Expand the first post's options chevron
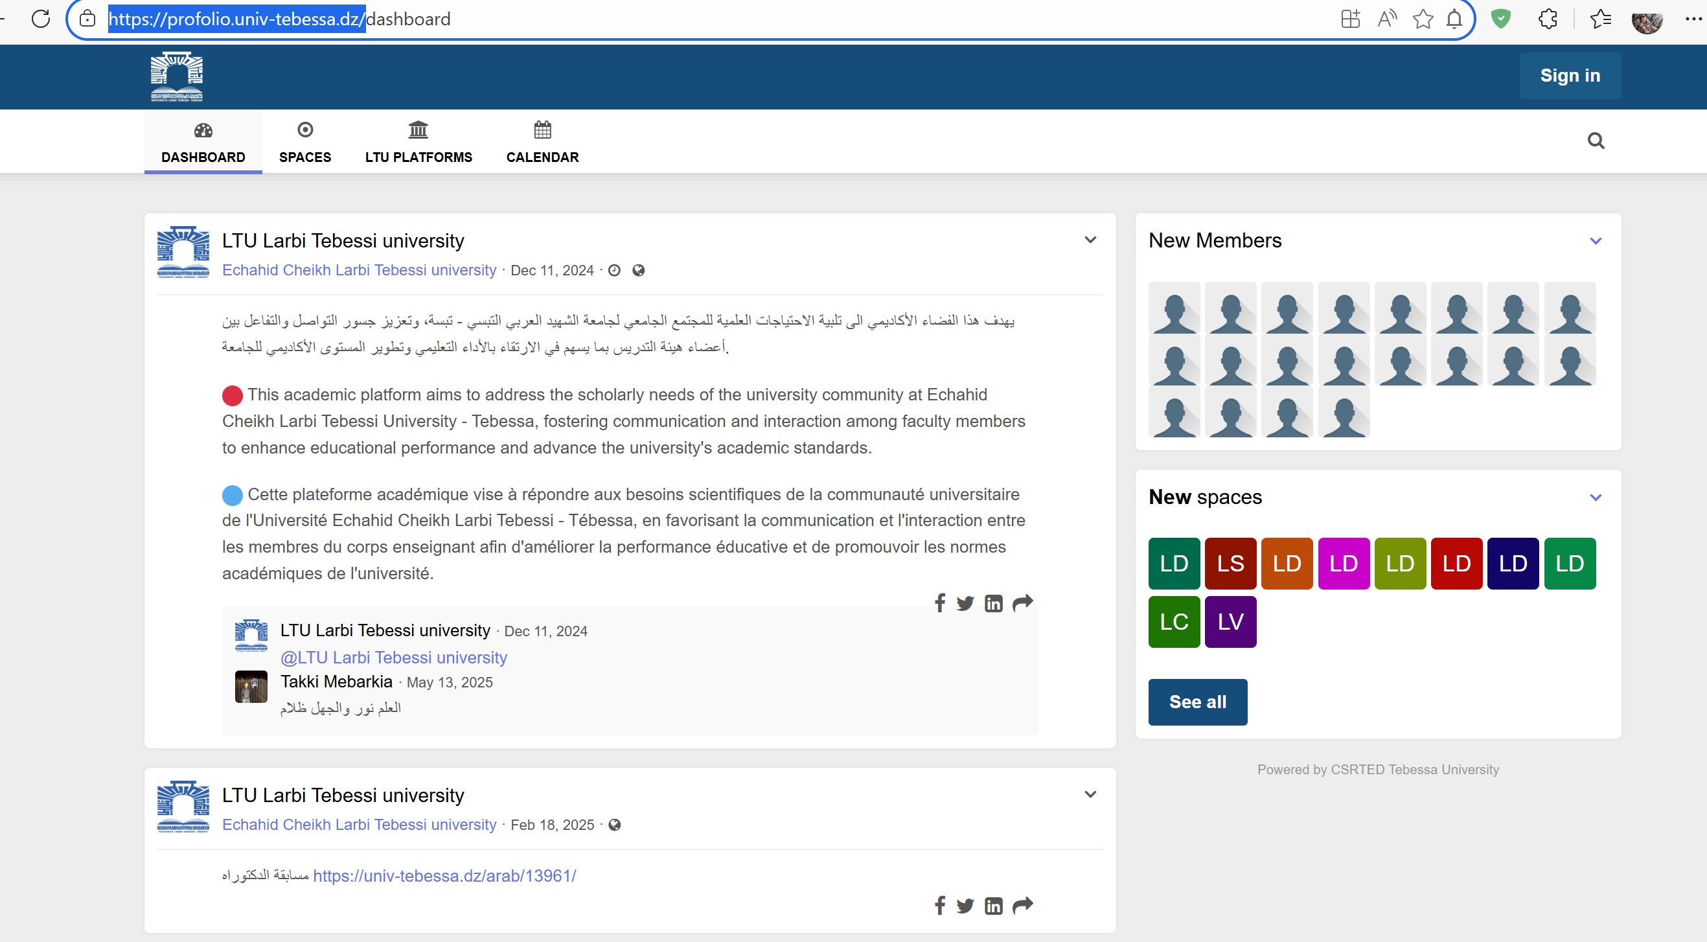The width and height of the screenshot is (1707, 942). (1090, 239)
